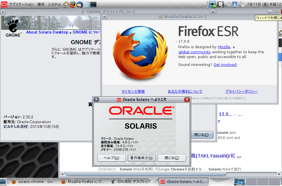Open the アプリケーション menu
282x186 pixels.
(21, 4)
